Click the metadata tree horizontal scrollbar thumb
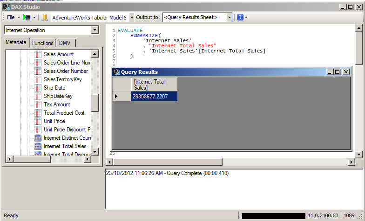This screenshot has height=221, width=365. tap(32, 159)
